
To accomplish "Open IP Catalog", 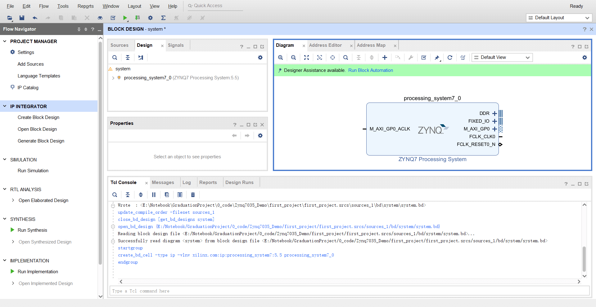I will pyautogui.click(x=28, y=88).
